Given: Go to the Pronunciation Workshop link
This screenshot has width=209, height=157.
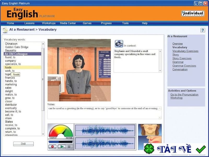Looking at the screenshot, I should point(184,96).
